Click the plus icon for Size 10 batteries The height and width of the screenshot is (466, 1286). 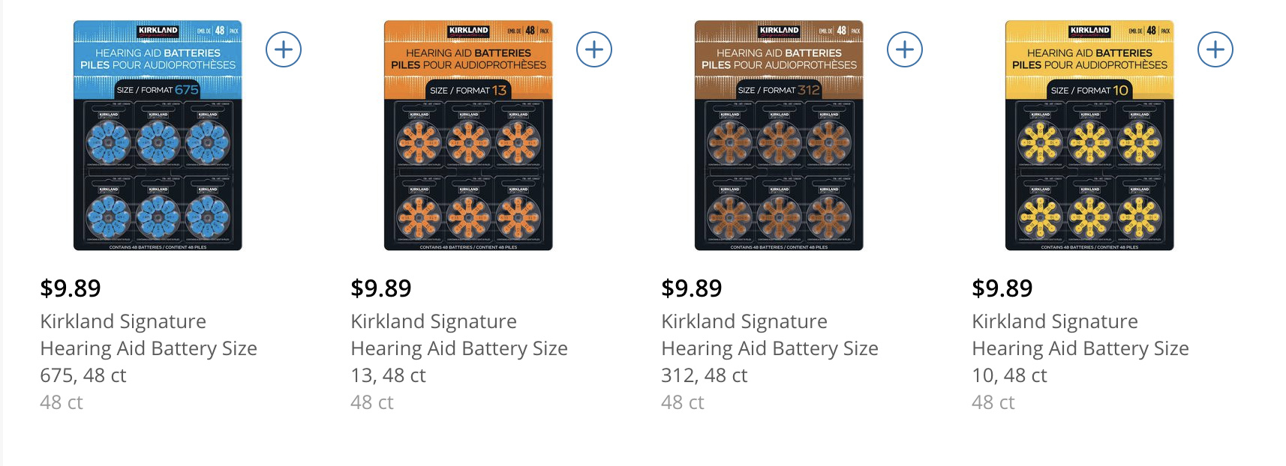pos(1215,49)
